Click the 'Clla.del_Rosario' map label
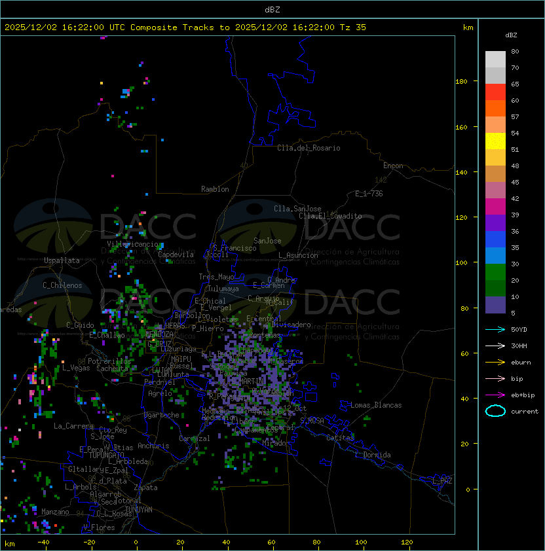The width and height of the screenshot is (545, 551). pos(309,148)
